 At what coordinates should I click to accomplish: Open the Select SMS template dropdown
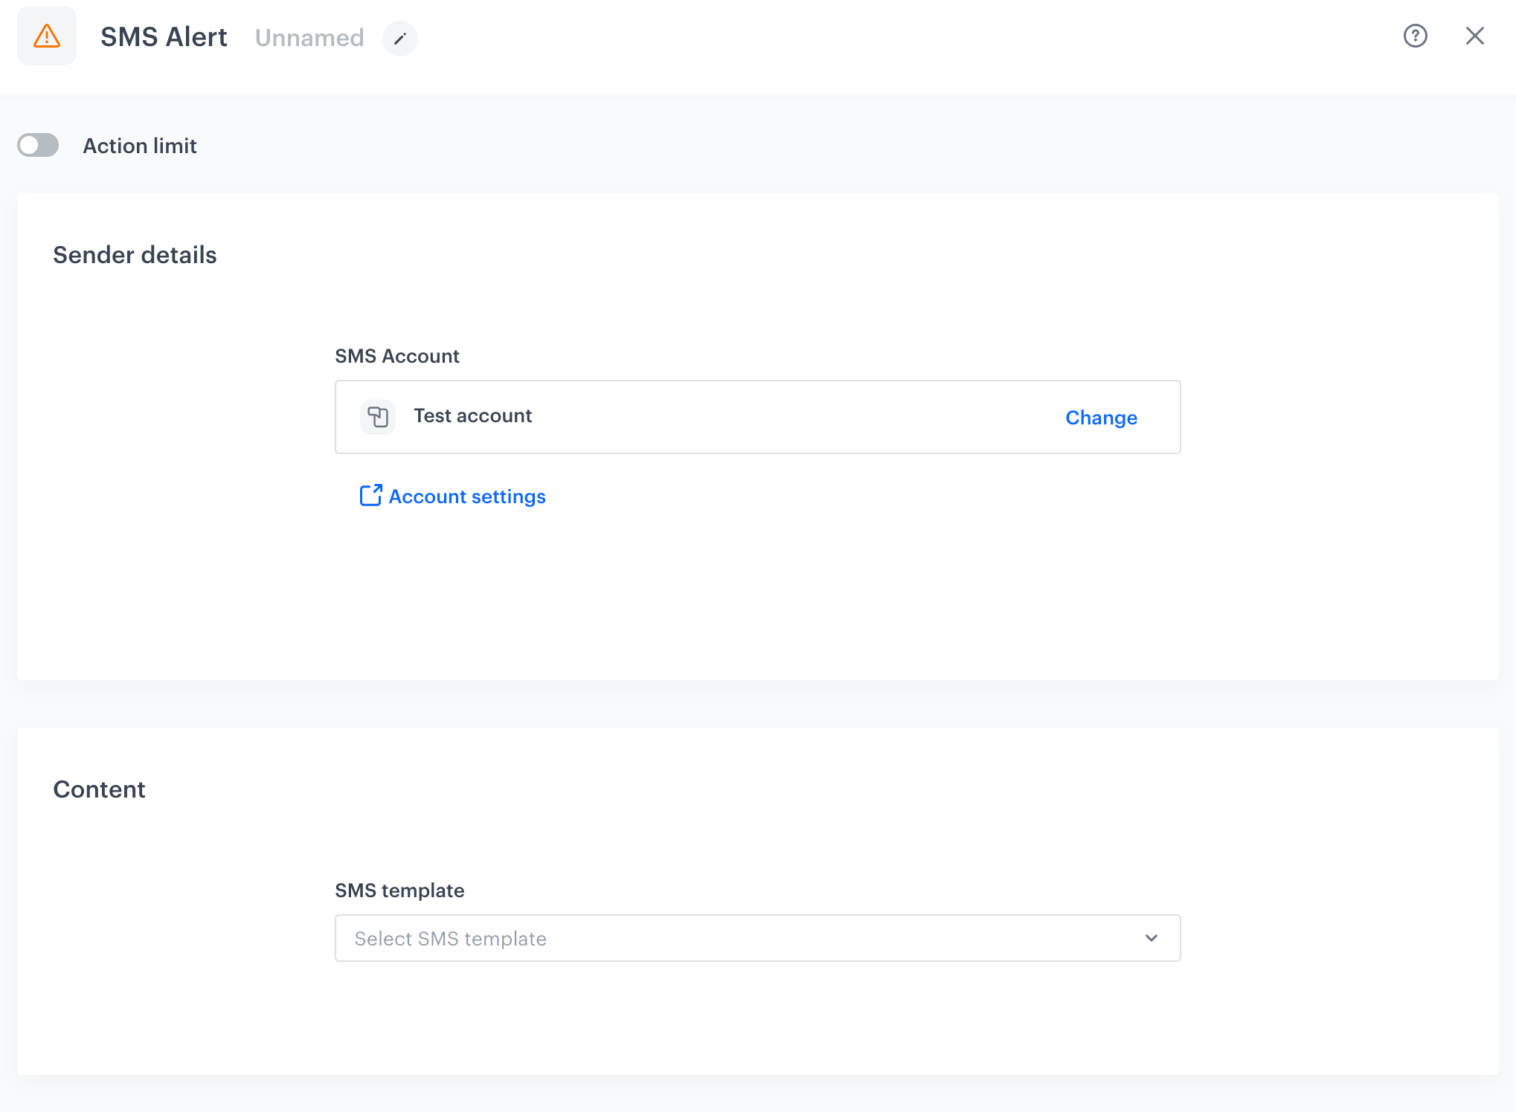[757, 938]
